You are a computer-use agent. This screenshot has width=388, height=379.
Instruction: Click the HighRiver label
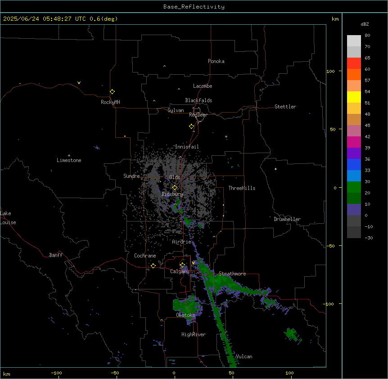[x=194, y=334]
